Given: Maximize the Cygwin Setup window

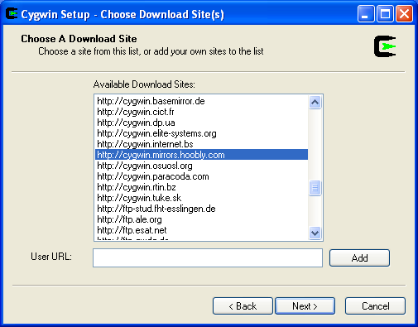Looking at the screenshot, I should click(385, 14).
